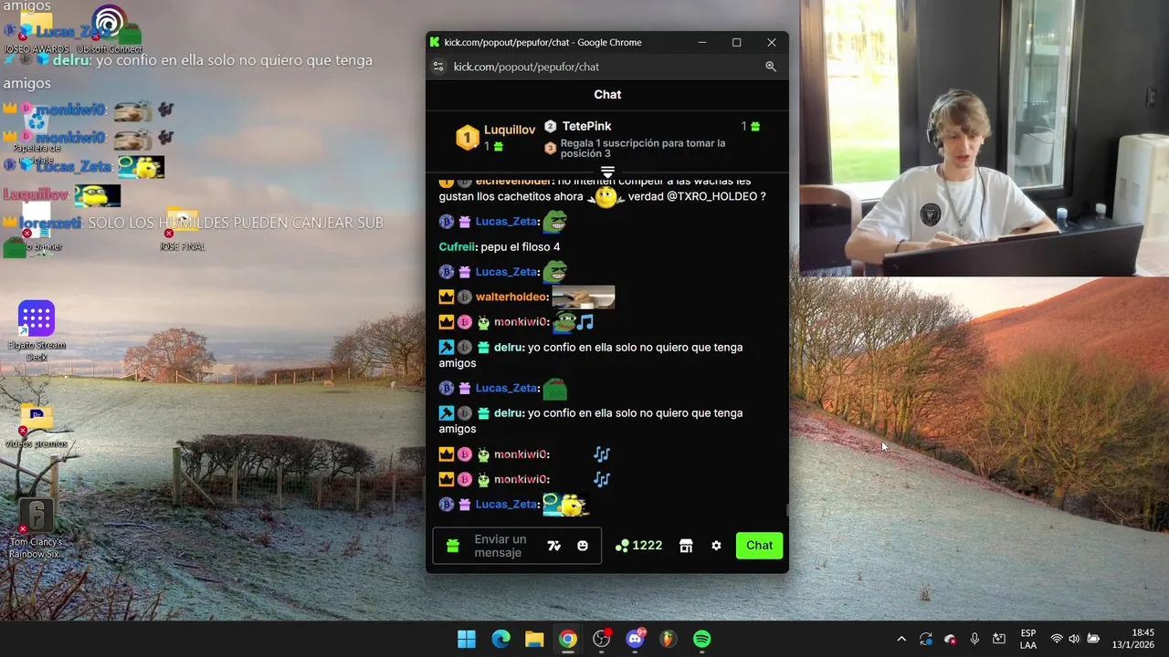Click walterholdeo's image emote in chat
1169x657 pixels.
coord(584,297)
